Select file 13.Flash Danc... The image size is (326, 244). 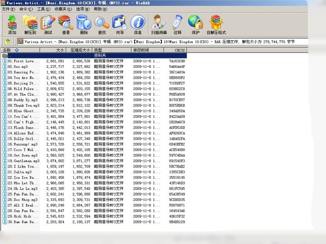94,128
